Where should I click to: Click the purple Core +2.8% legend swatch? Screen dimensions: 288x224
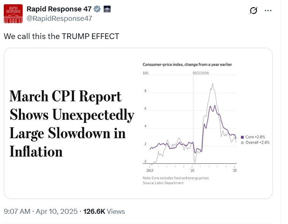242,137
